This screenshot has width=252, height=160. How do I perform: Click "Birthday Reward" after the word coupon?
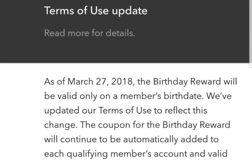point(196,125)
